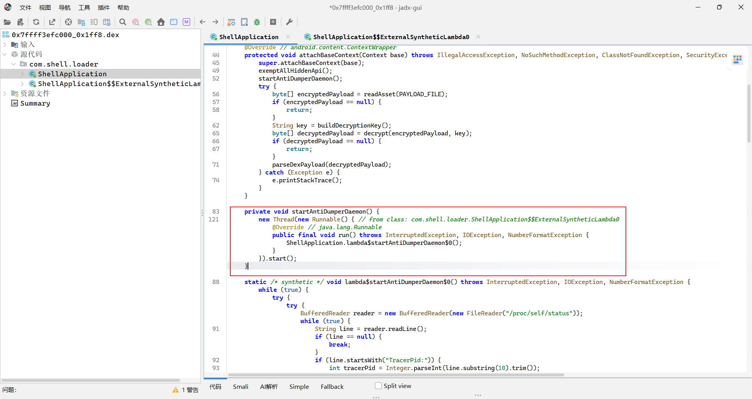Enable the Split view checkbox
This screenshot has width=752, height=399.
click(378, 386)
